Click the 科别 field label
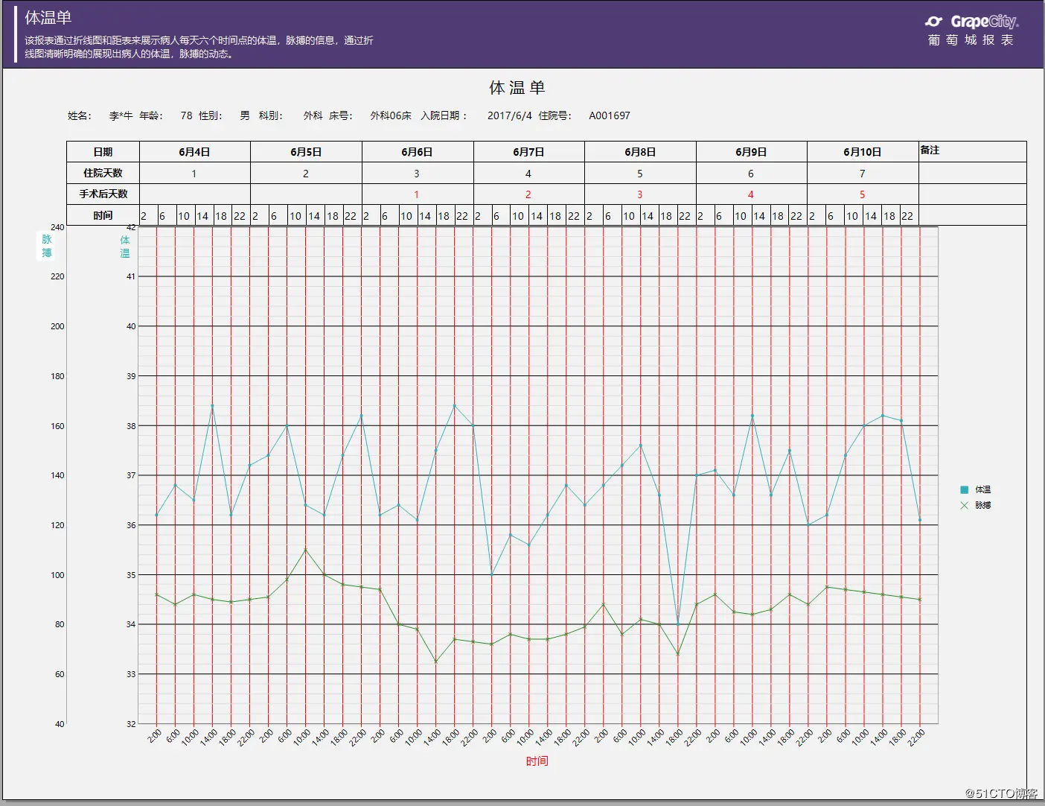Screen dimensions: 1045x806 click(271, 115)
